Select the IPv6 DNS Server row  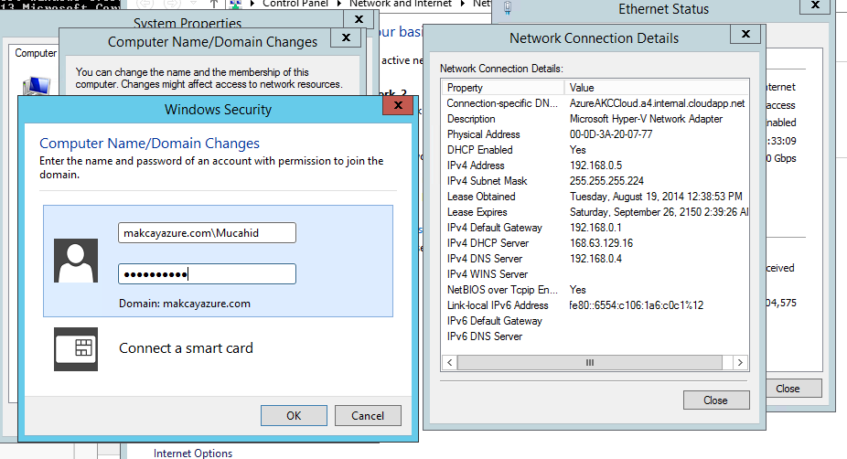tap(595, 336)
